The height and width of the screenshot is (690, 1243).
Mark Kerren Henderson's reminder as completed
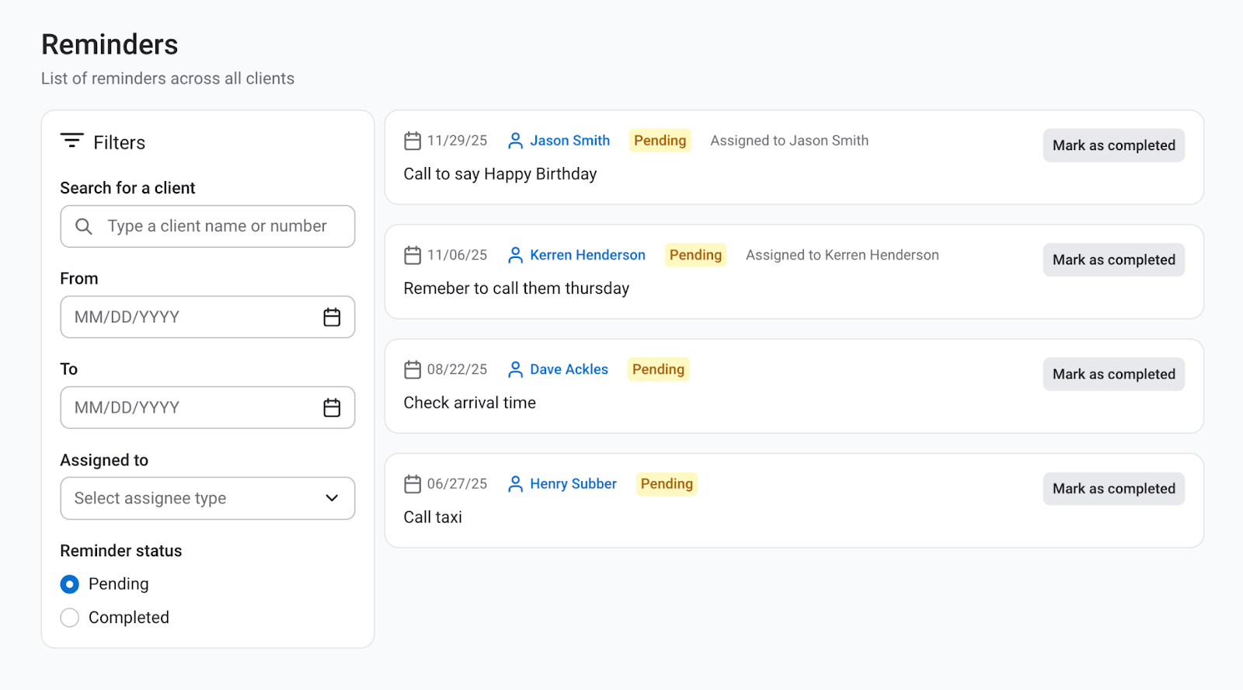[x=1113, y=260]
